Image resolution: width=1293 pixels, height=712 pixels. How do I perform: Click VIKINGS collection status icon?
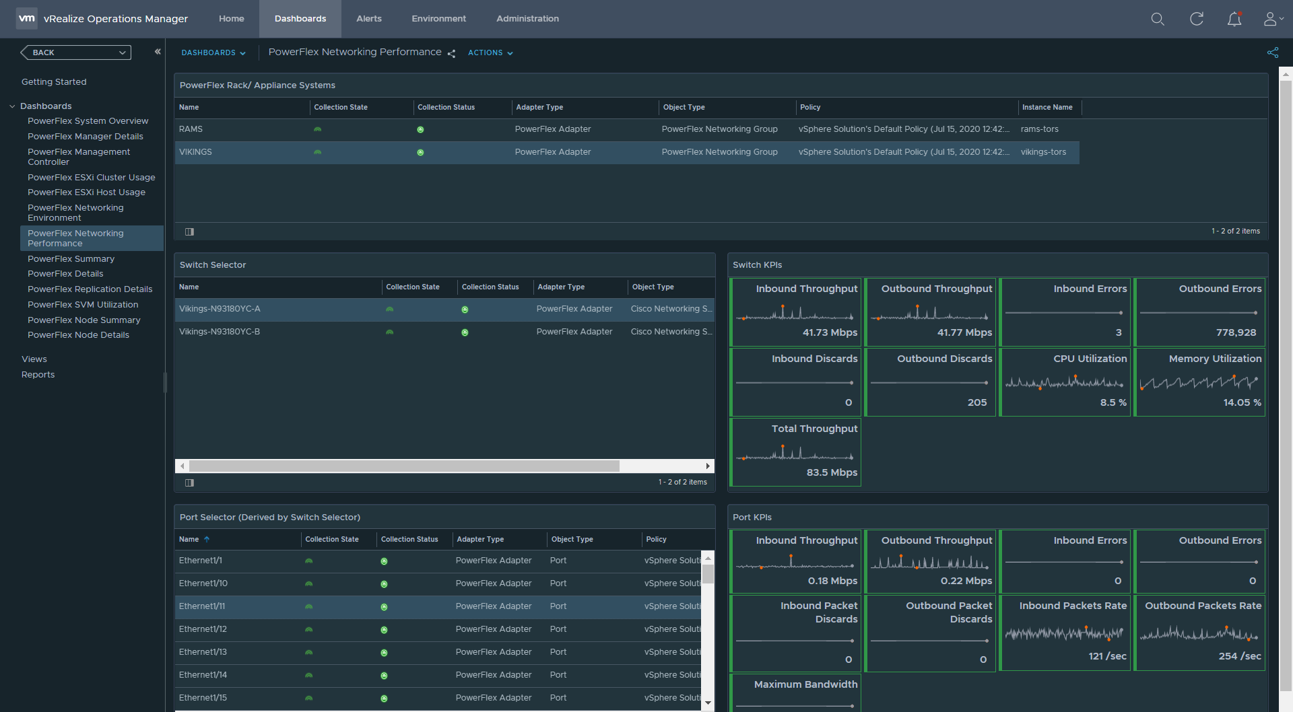click(420, 153)
